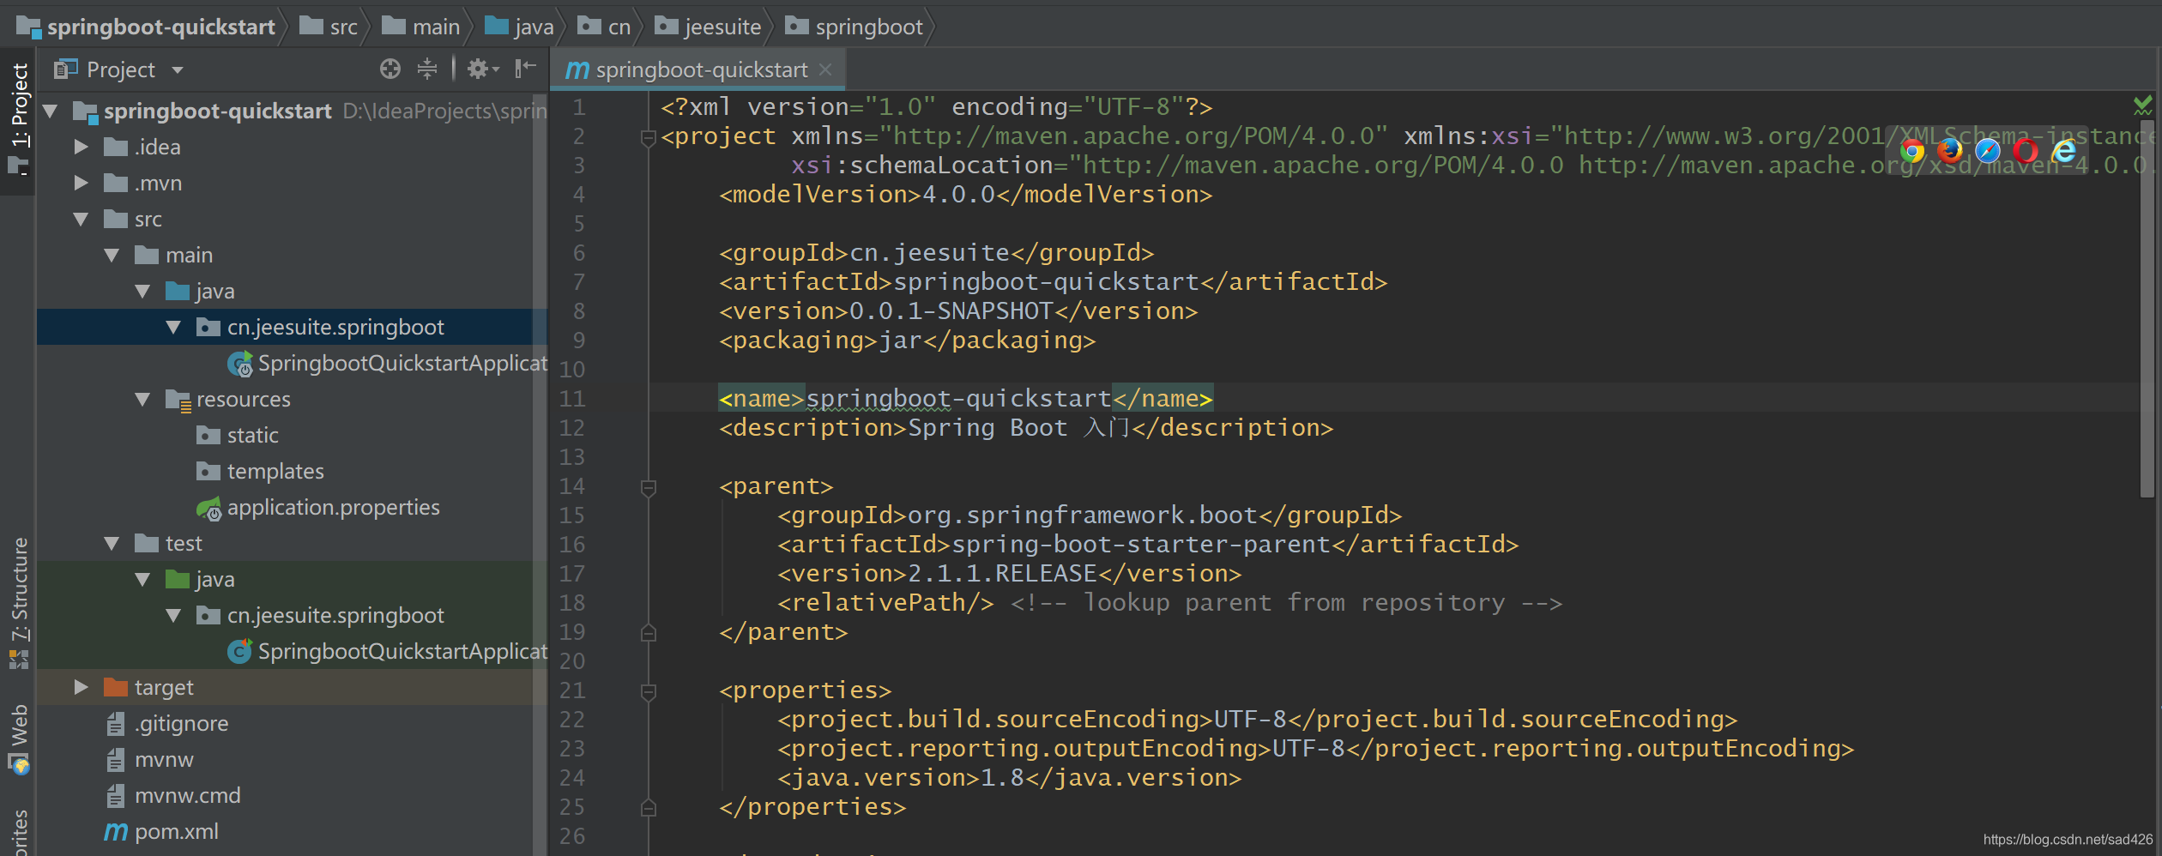Collapse the springboot-quickstart root node
This screenshot has width=2162, height=856.
pyautogui.click(x=51, y=111)
